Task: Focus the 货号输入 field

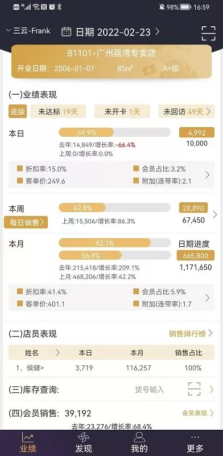Action: 150,389
